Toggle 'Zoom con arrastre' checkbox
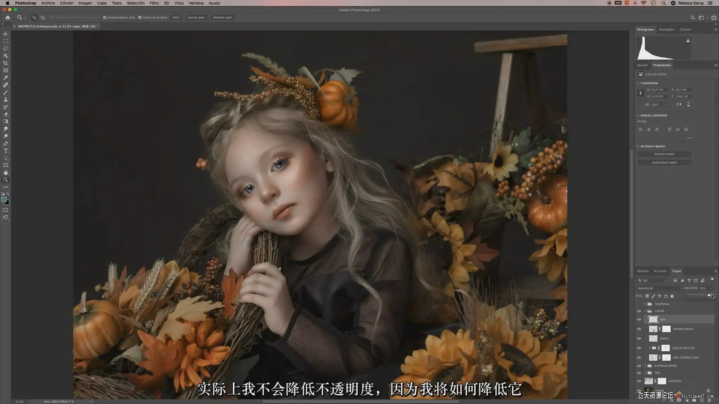 [x=140, y=18]
